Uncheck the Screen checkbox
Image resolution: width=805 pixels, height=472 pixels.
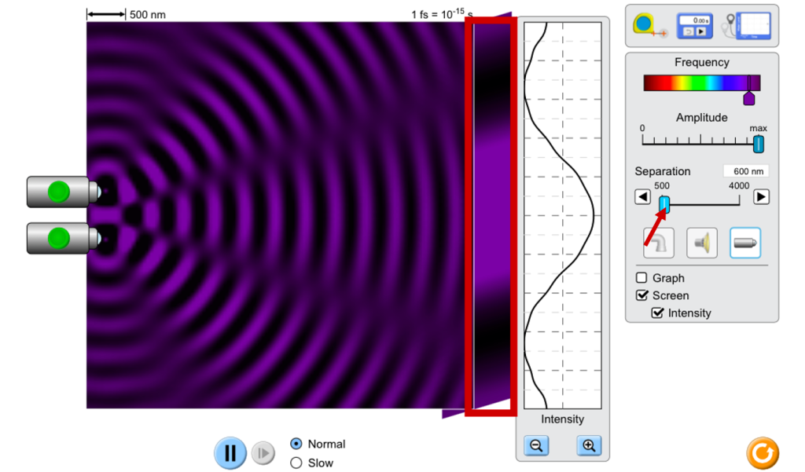point(641,295)
